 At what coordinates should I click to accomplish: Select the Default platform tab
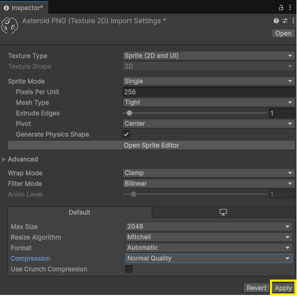[80, 212]
